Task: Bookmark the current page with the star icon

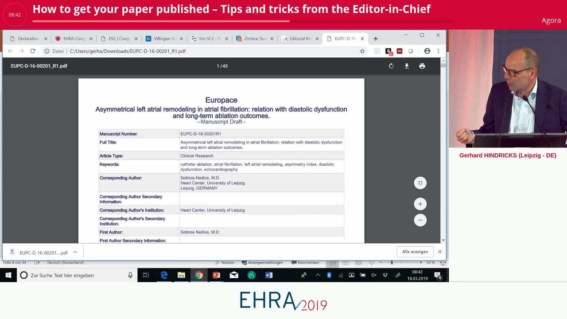Action: (x=362, y=51)
